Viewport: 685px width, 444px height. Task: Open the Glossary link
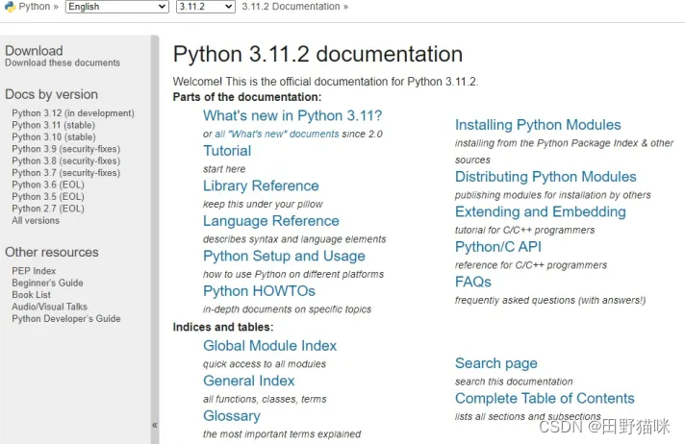coord(231,416)
